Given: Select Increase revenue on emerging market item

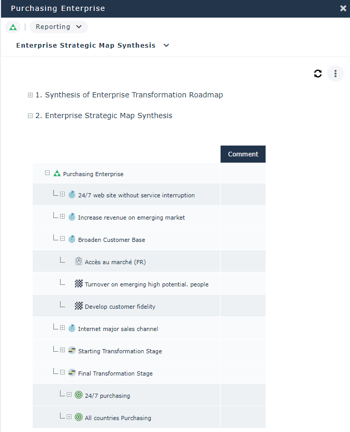Looking at the screenshot, I should pos(131,218).
